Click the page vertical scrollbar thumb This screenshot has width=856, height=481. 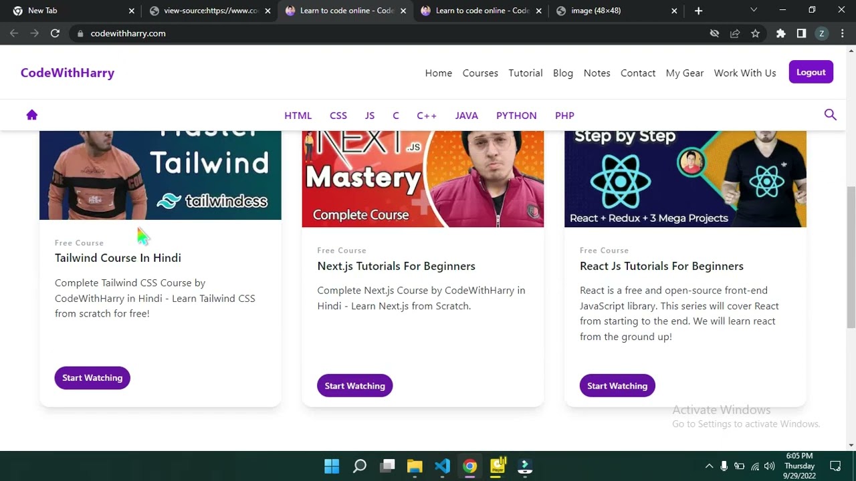[851, 258]
